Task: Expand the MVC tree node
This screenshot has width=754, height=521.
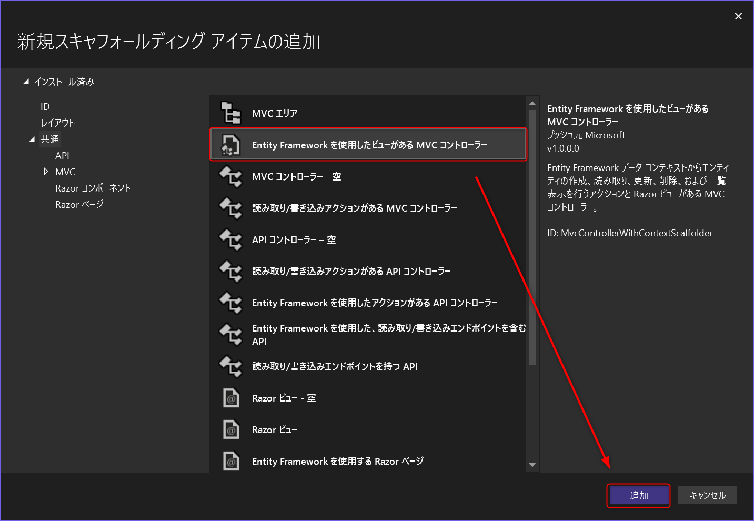Action: [46, 172]
